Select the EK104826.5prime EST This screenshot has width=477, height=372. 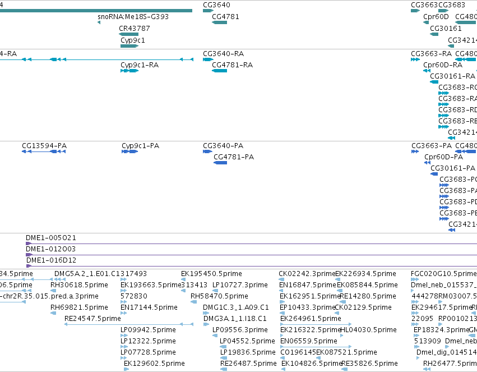(x=283, y=369)
